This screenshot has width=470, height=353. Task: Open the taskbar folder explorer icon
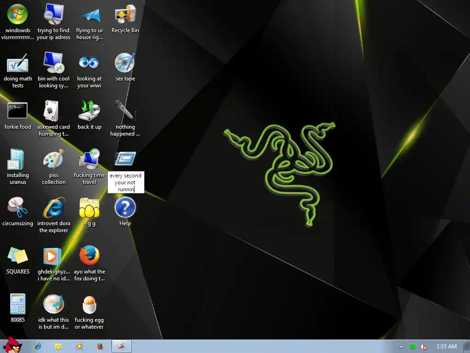coord(58,347)
